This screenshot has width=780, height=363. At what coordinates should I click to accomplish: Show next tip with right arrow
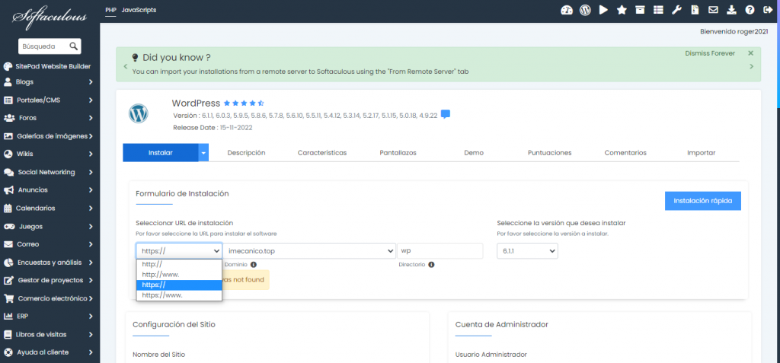[x=751, y=66]
